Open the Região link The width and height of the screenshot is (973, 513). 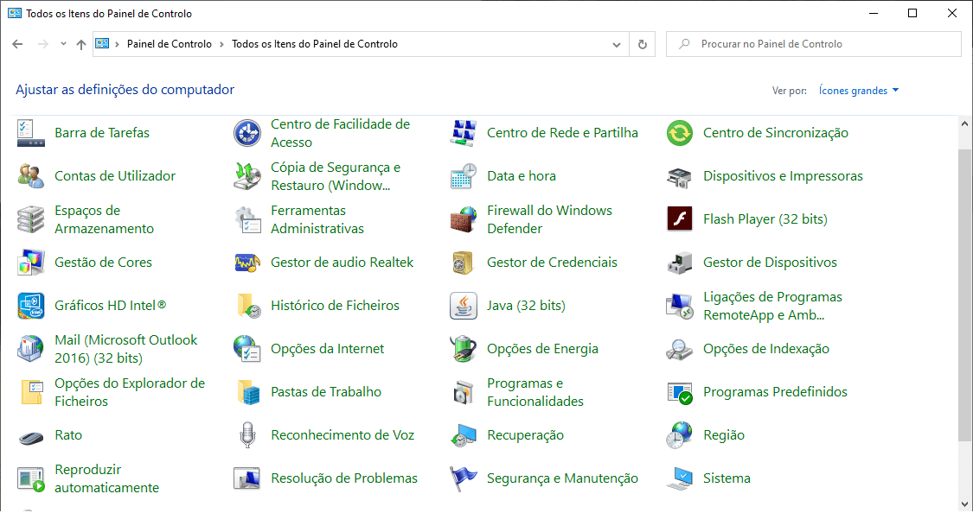(724, 435)
